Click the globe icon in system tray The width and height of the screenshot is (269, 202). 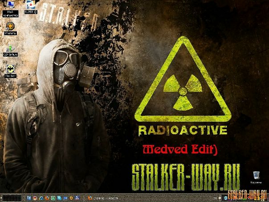click(226, 198)
